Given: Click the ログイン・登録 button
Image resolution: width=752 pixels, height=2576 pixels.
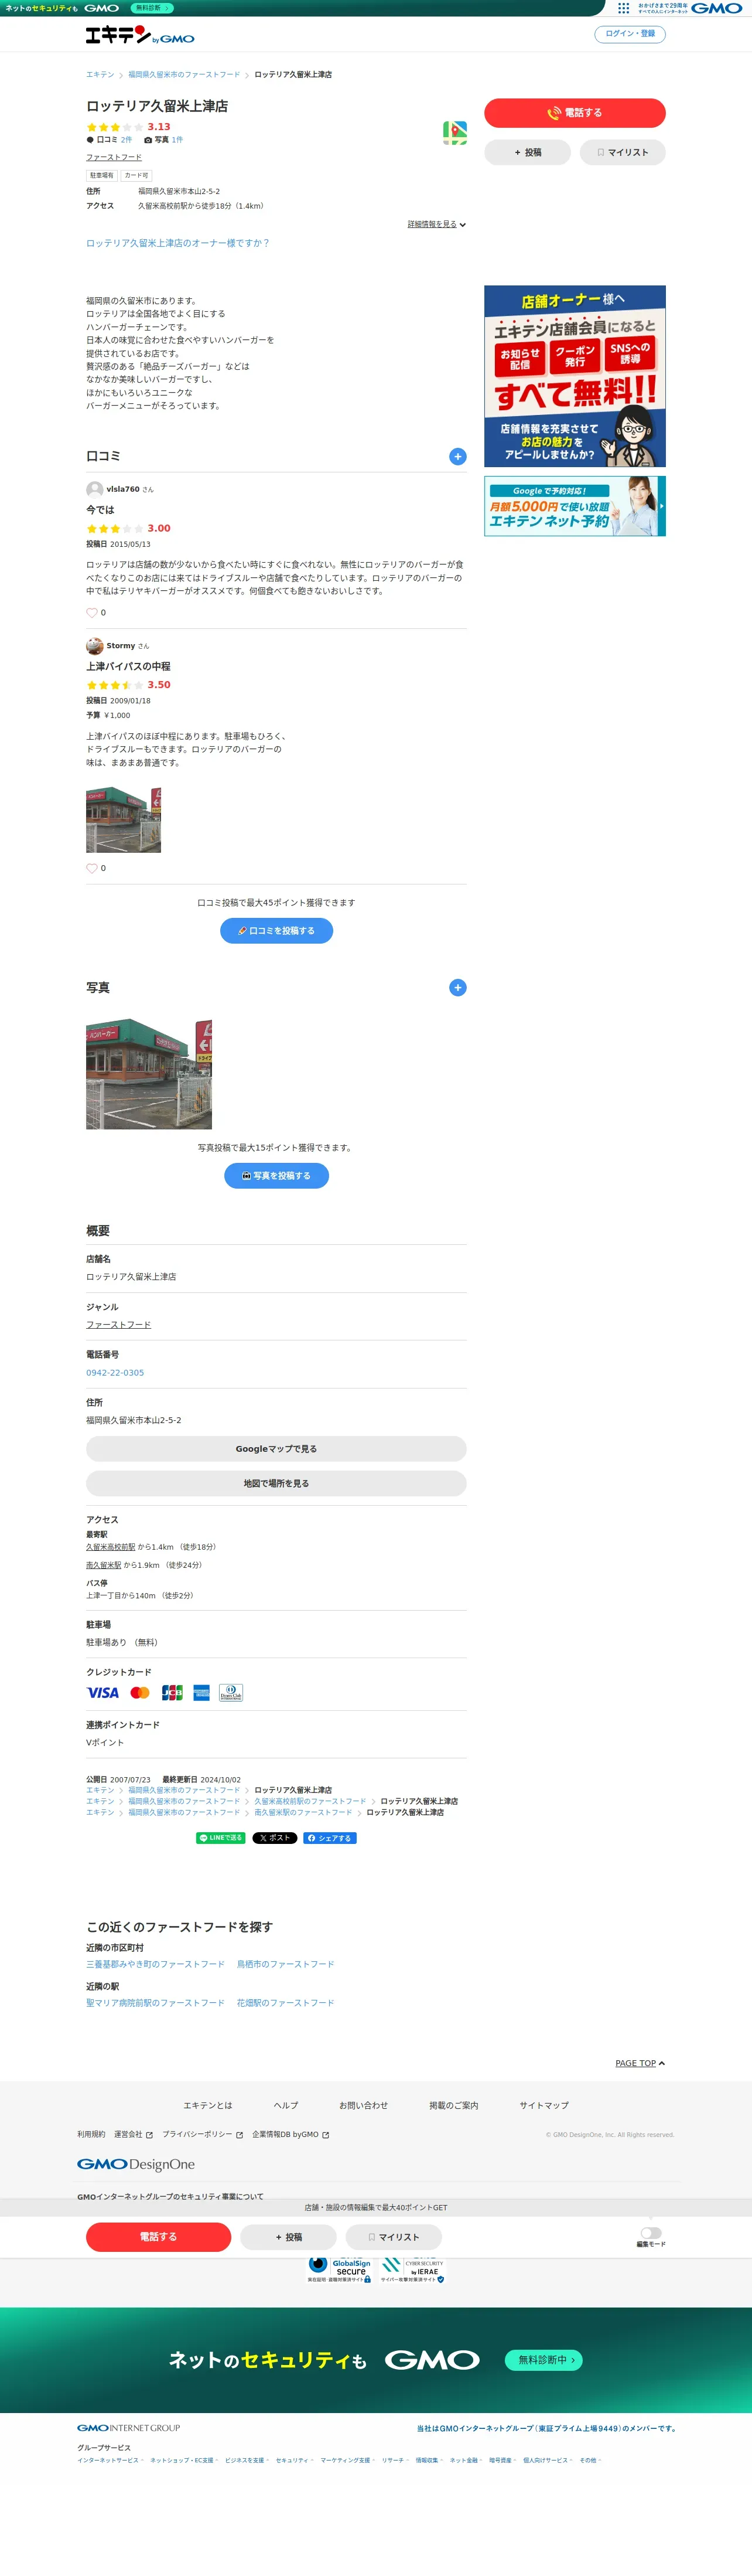Looking at the screenshot, I should (x=630, y=34).
